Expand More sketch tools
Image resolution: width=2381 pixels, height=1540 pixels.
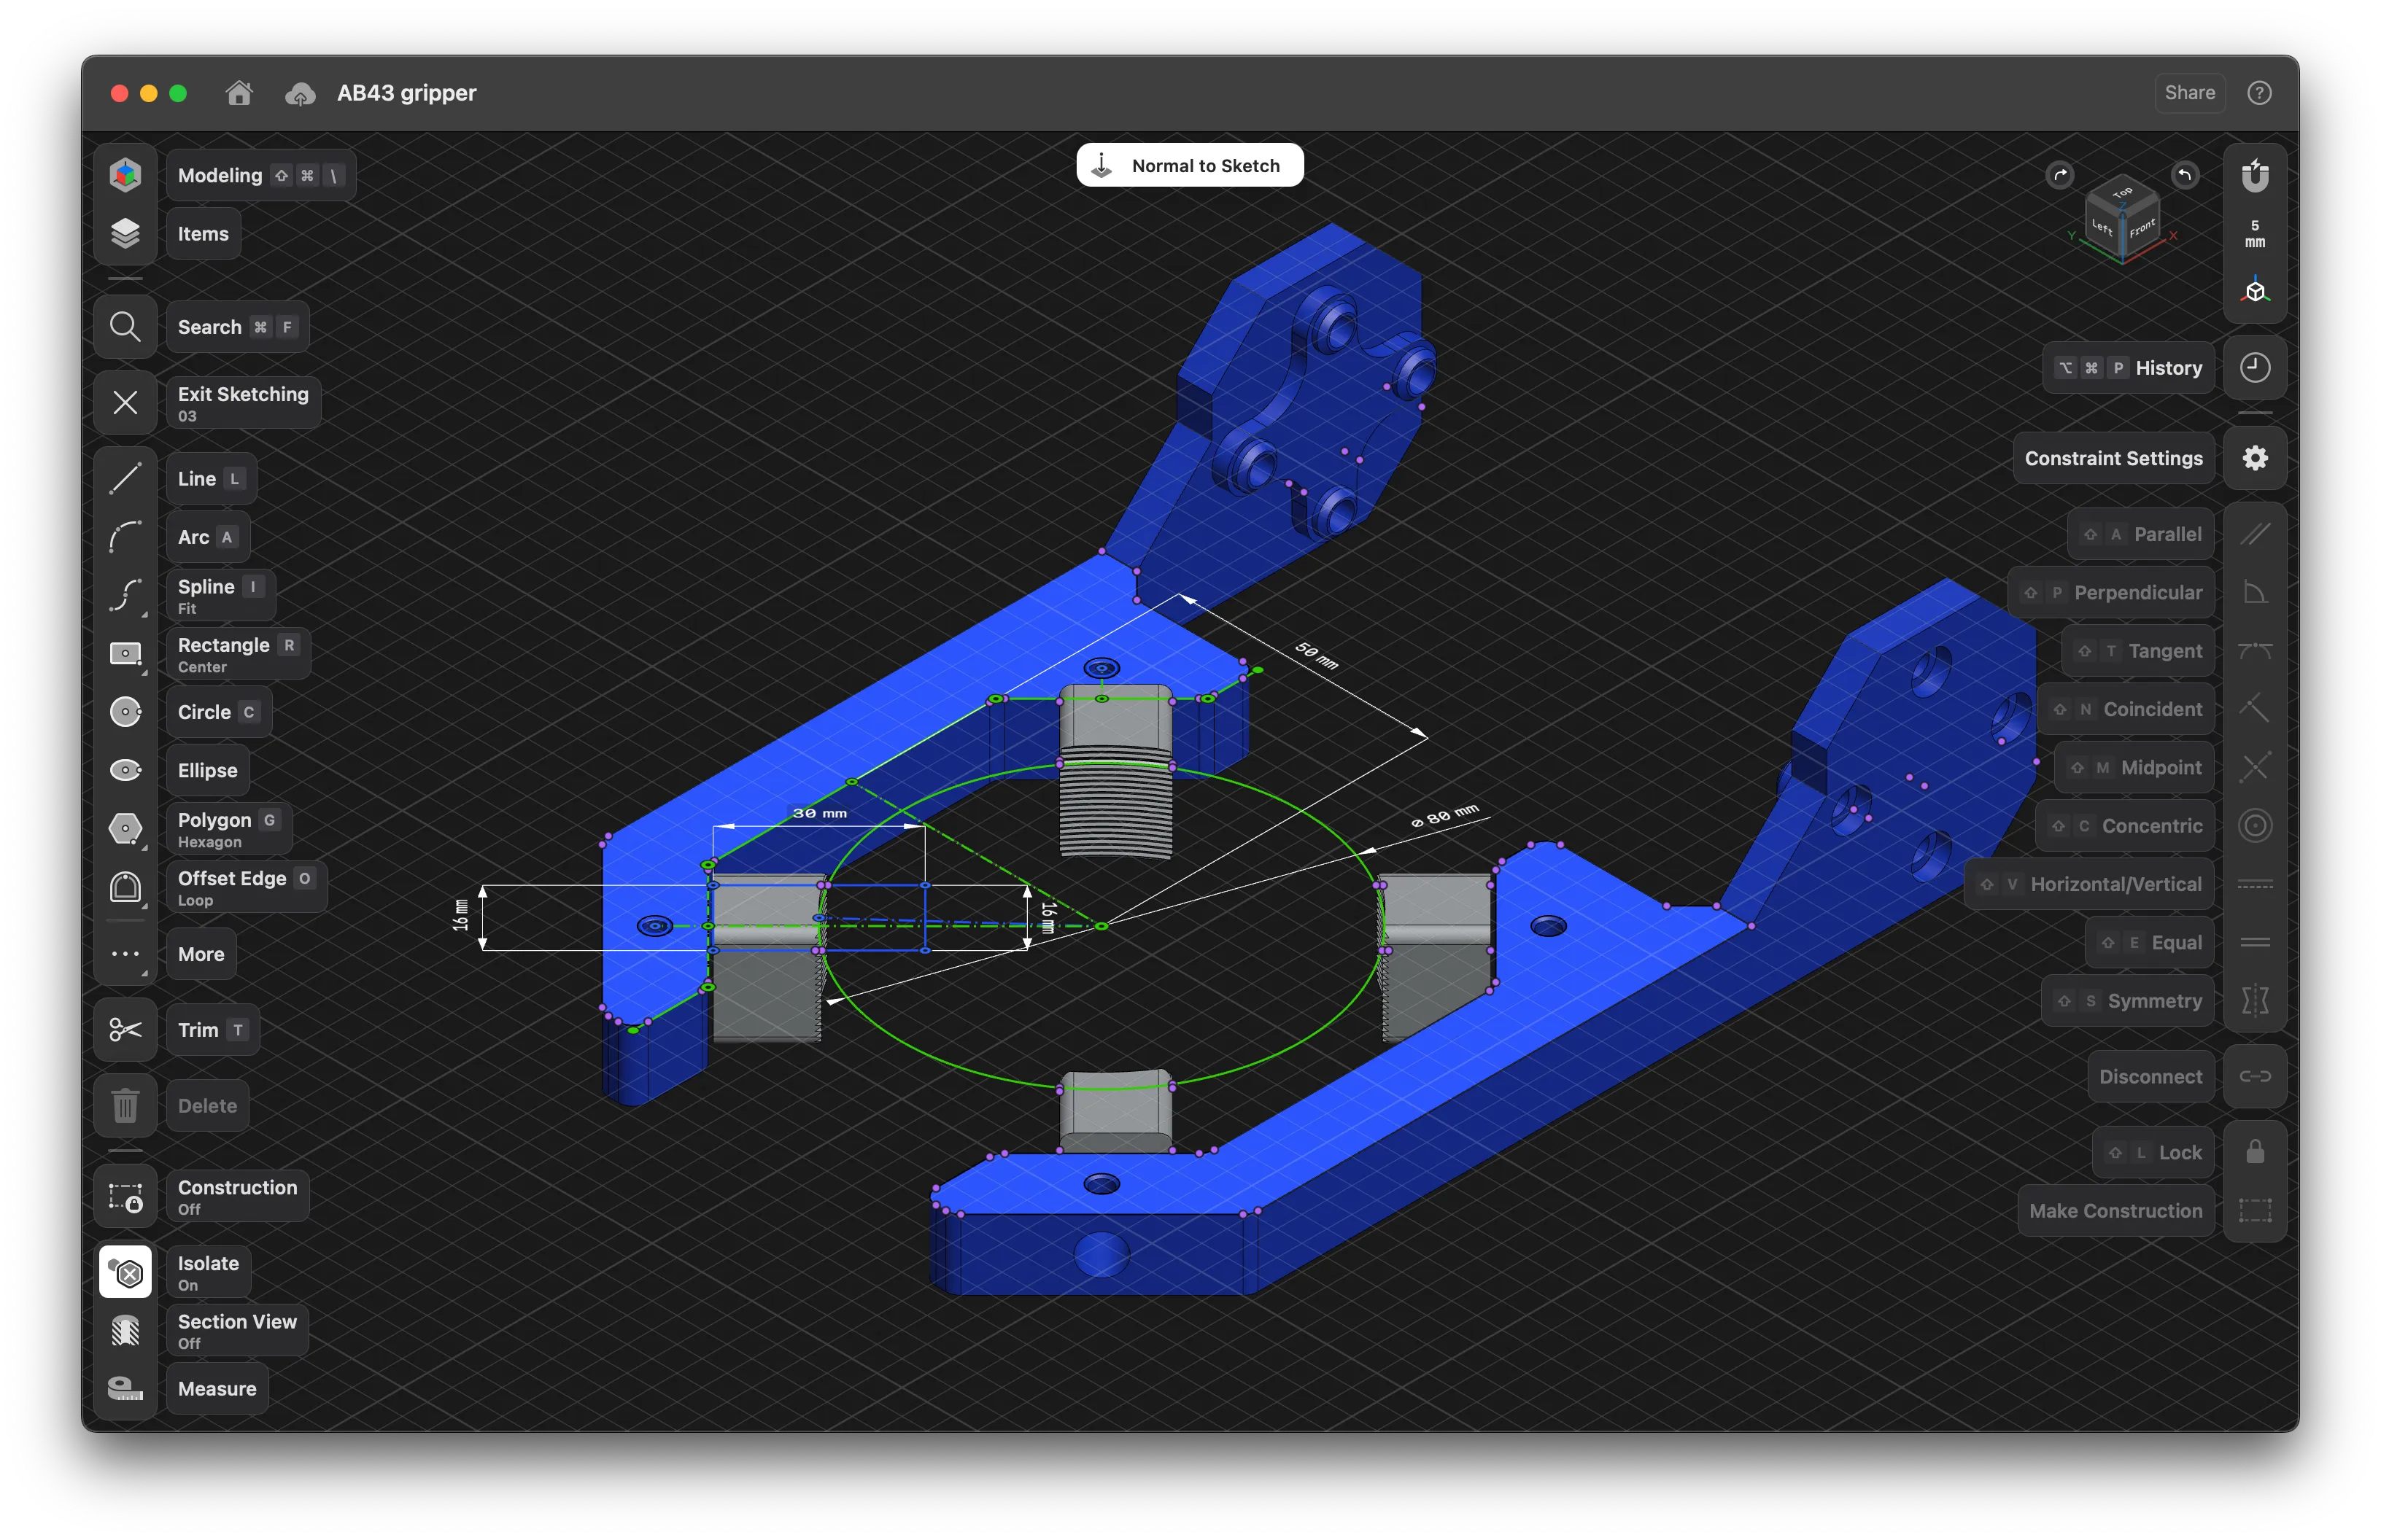(200, 954)
